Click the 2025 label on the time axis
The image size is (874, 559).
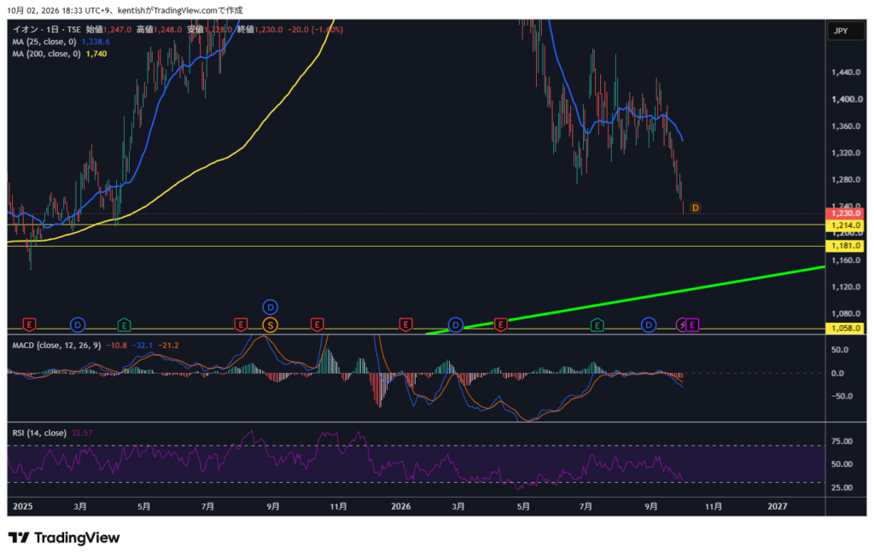23,507
